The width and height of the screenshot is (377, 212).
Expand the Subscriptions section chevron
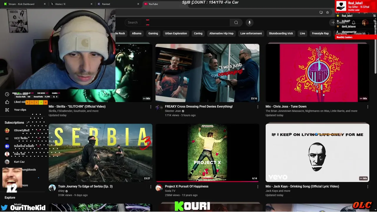pos(27,122)
